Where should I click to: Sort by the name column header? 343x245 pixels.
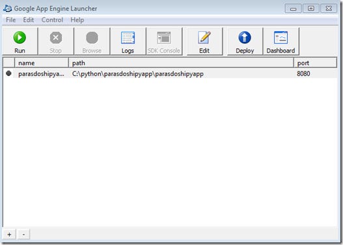tap(42, 63)
